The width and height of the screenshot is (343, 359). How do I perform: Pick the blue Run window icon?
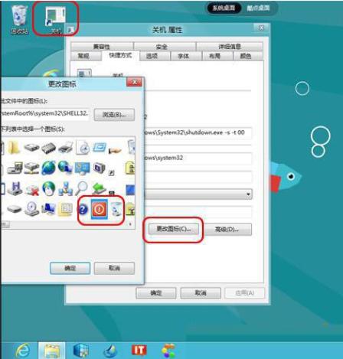click(x=100, y=147)
